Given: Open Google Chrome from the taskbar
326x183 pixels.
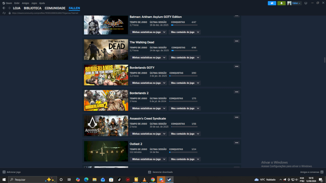Looking at the screenshot, I should (x=153, y=180).
